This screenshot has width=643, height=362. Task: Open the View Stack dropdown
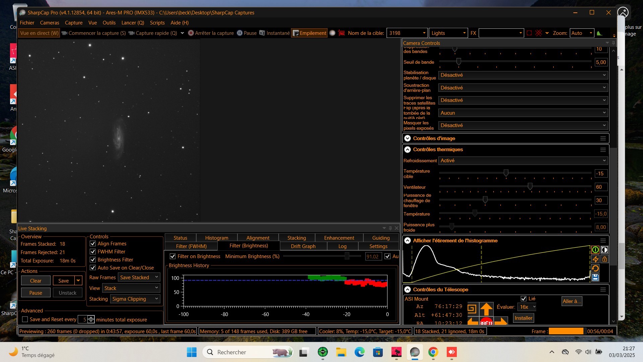point(131,288)
